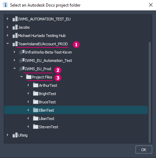Select the StevenTest label
156x158 pixels.
click(x=49, y=127)
